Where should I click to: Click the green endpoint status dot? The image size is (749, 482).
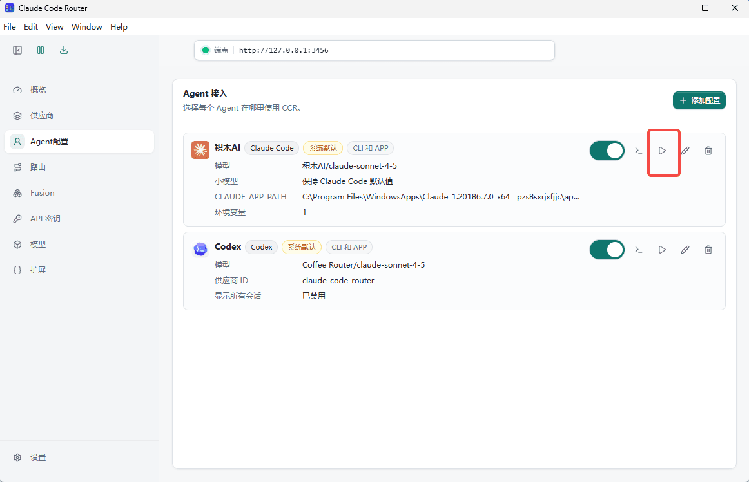[206, 50]
